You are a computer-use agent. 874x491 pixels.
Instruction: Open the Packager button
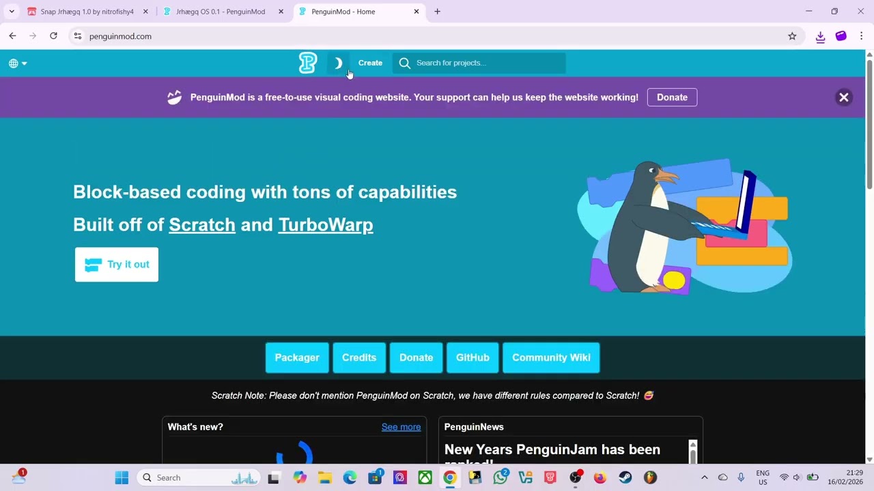[x=297, y=358]
